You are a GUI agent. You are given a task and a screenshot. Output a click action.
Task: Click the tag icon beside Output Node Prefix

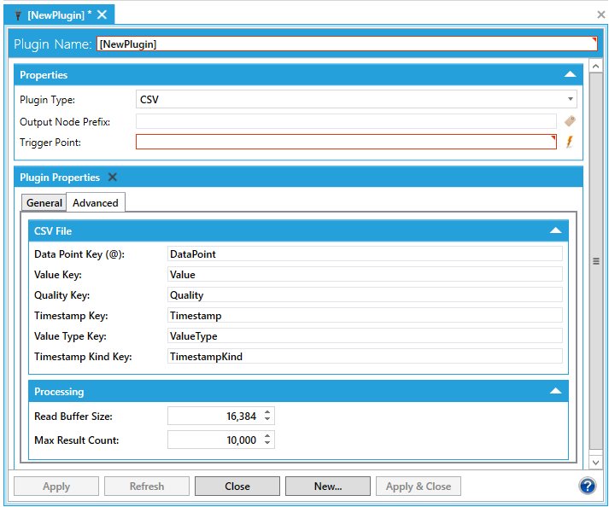[570, 122]
